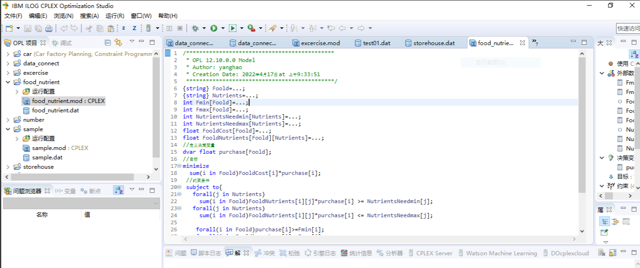
Task: Expand the data_connect project node
Action: [8, 63]
